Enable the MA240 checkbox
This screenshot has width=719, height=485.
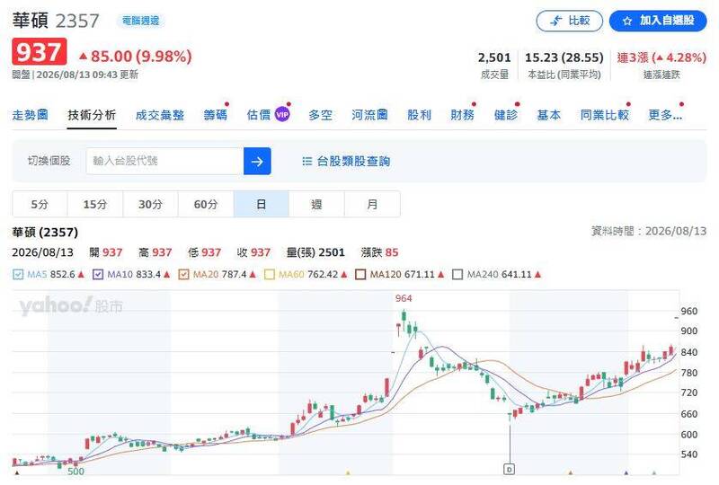click(457, 275)
